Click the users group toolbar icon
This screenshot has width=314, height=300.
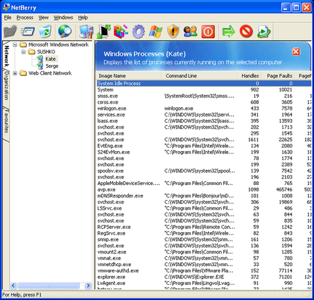190,31
